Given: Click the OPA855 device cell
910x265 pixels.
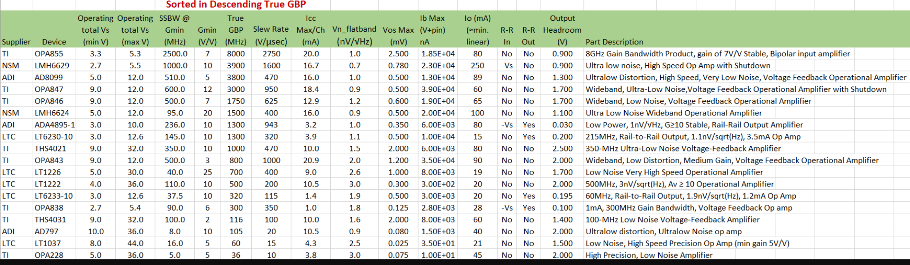Looking at the screenshot, I should 49,54.
